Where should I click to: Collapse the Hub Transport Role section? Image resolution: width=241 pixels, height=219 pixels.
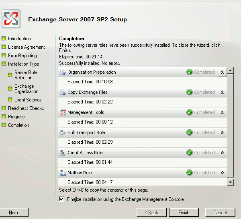222,132
